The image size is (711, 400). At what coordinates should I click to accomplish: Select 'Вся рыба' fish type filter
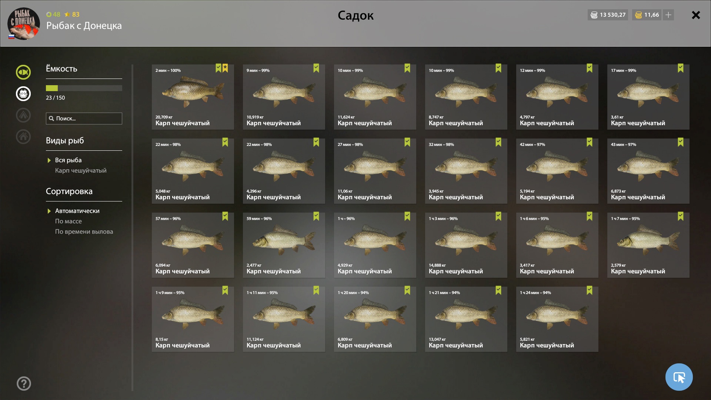click(x=68, y=160)
